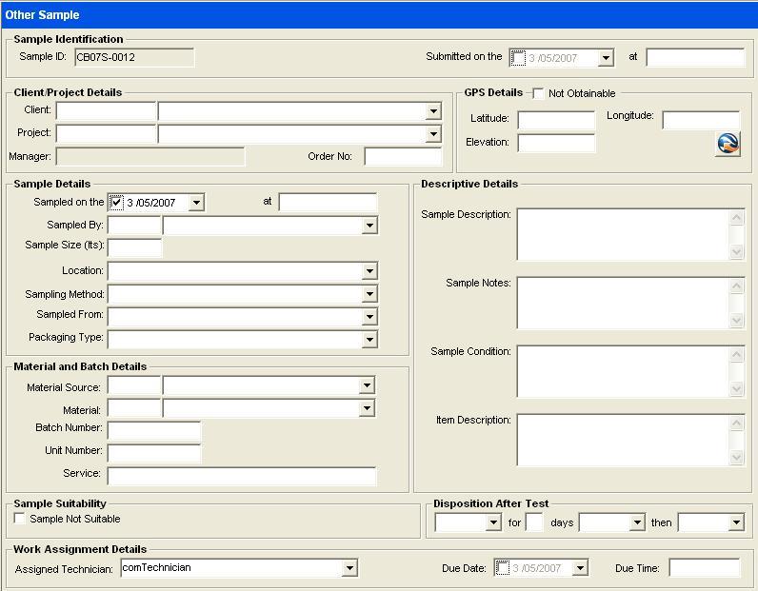
Task: Open the Assigned Technician dropdown
Action: pyautogui.click(x=349, y=568)
